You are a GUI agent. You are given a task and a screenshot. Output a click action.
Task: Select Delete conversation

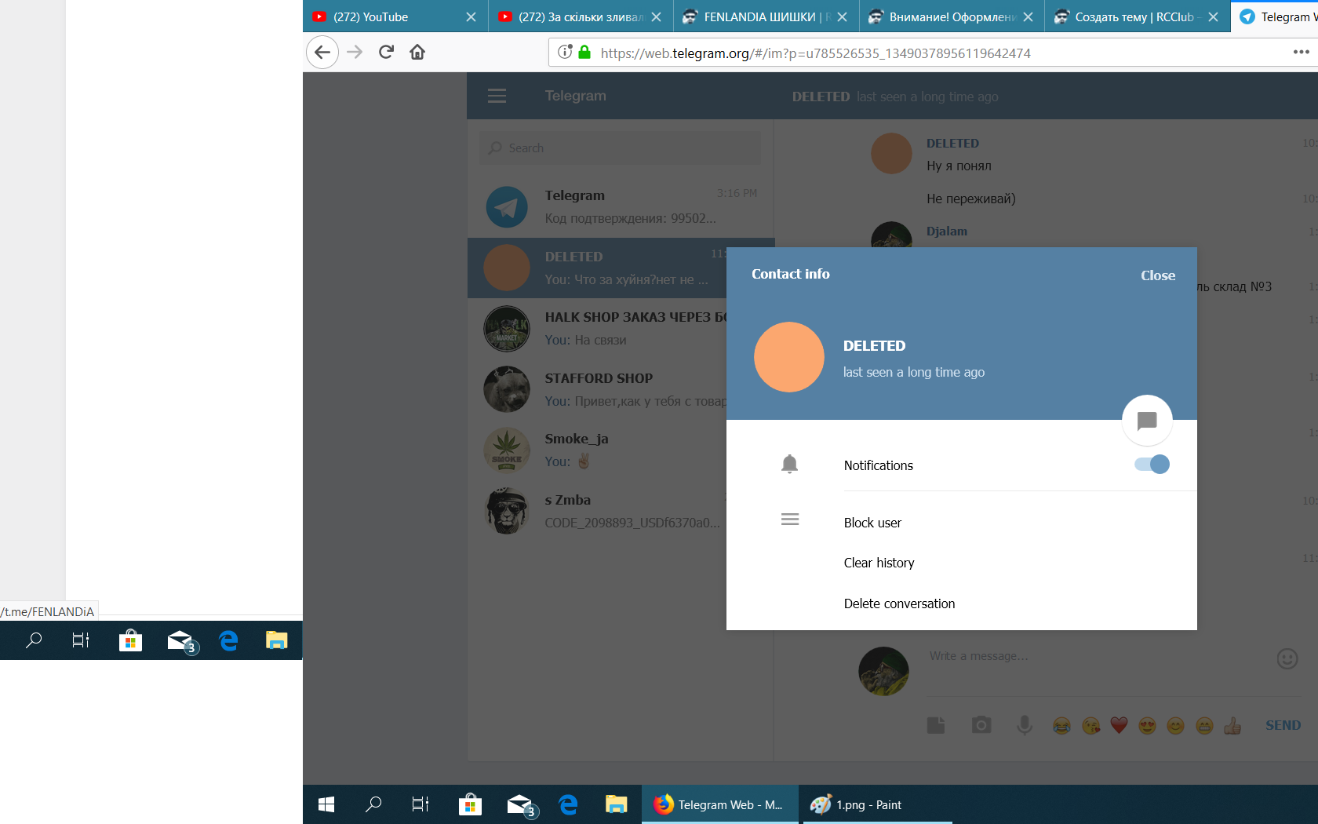click(899, 603)
